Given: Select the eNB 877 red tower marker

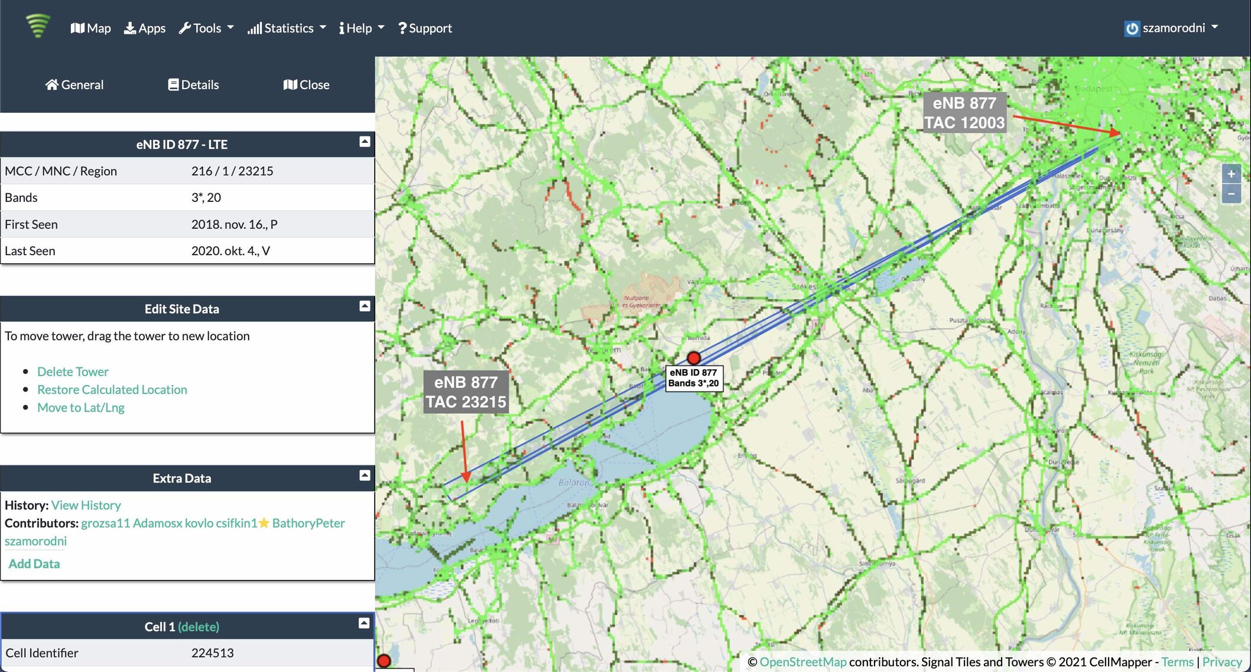Looking at the screenshot, I should tap(694, 358).
